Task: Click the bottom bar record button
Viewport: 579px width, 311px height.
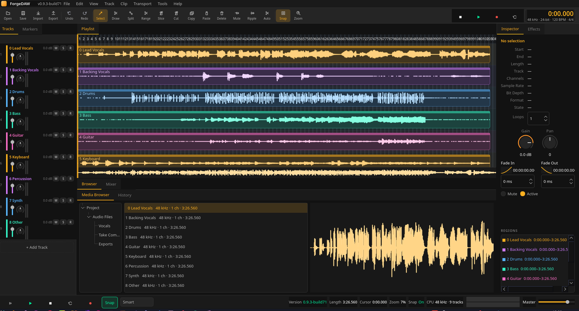Action: click(90, 303)
